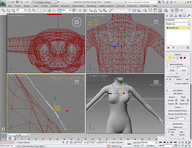Click the Target Weld button

click(x=183, y=104)
